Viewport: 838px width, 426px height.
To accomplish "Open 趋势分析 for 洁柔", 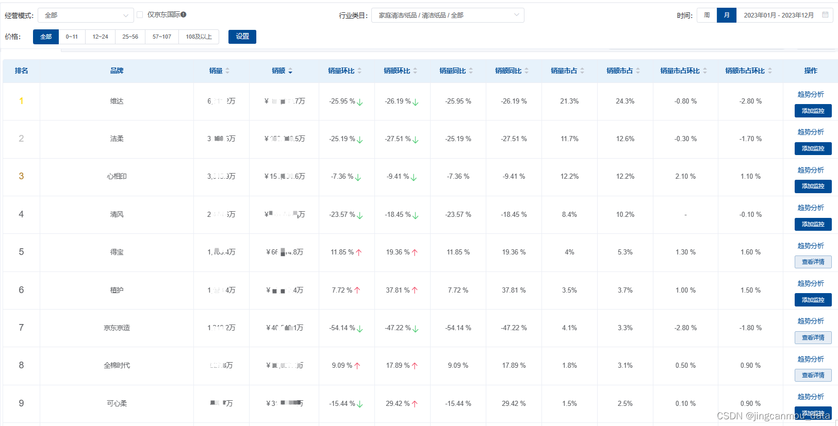I will [811, 132].
